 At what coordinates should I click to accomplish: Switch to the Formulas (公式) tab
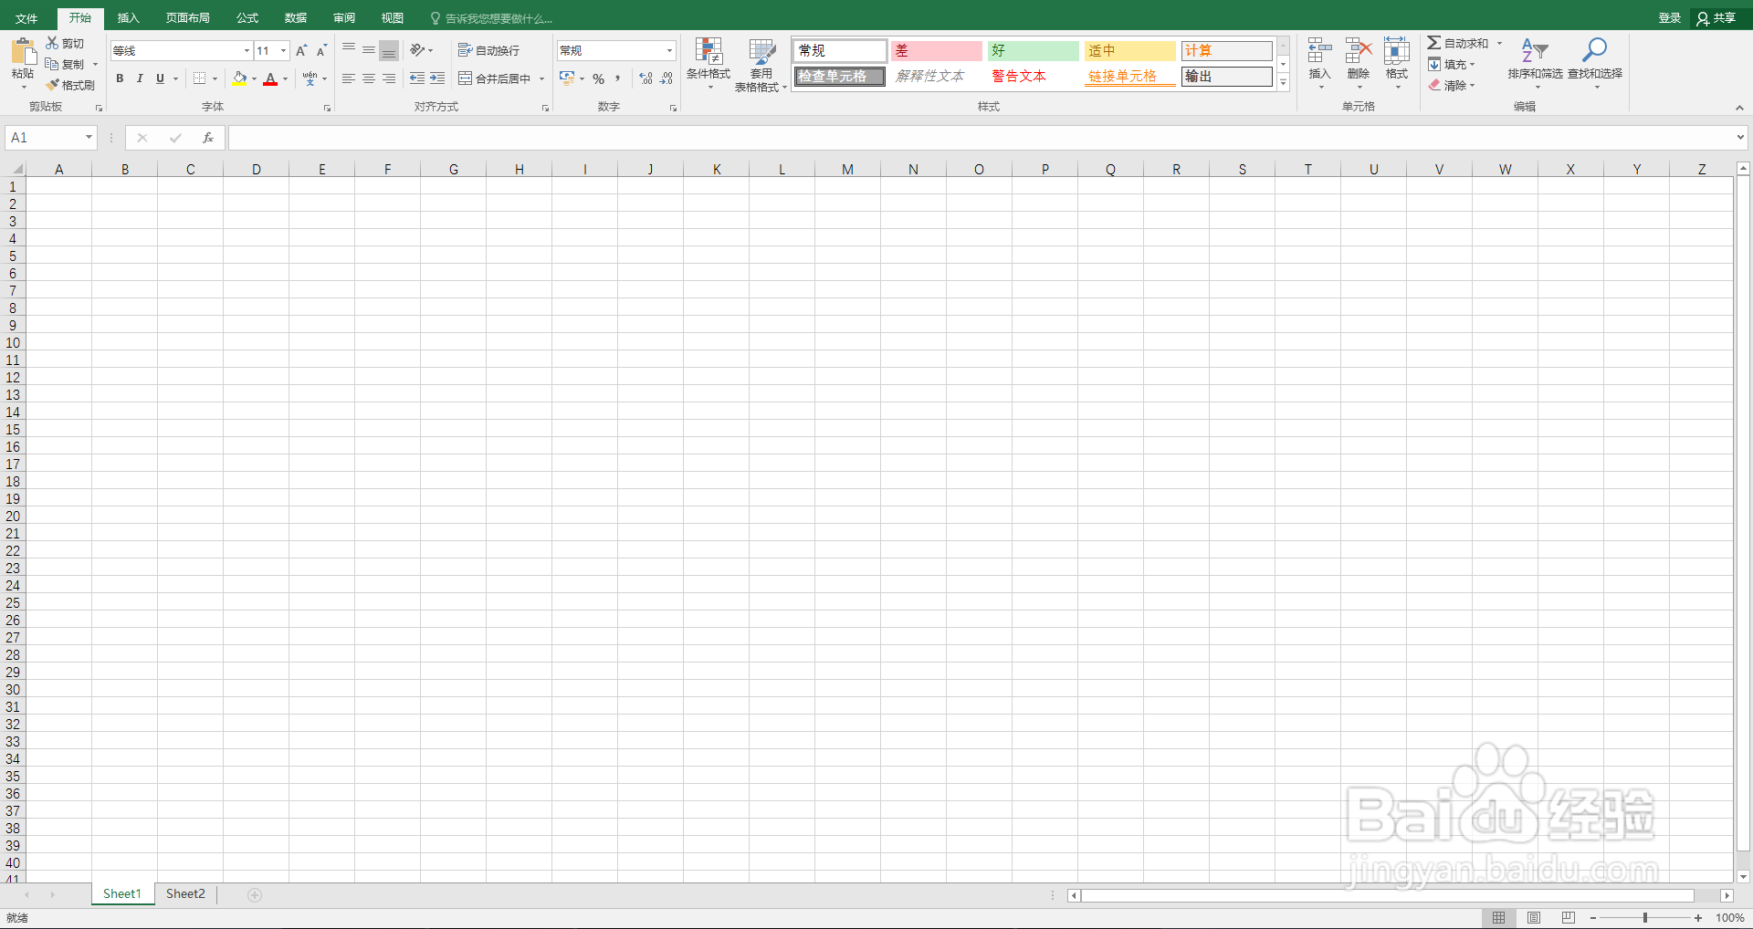click(x=247, y=18)
